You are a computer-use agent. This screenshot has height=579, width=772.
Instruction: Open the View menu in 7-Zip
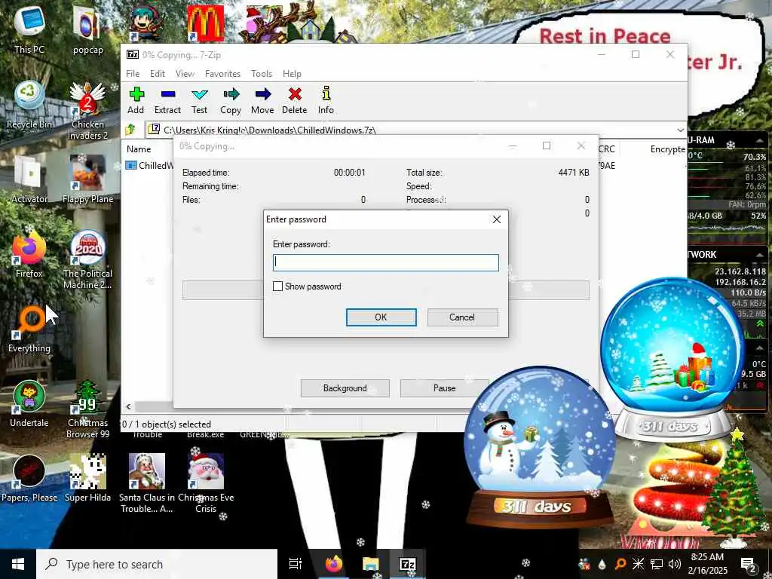tap(185, 74)
